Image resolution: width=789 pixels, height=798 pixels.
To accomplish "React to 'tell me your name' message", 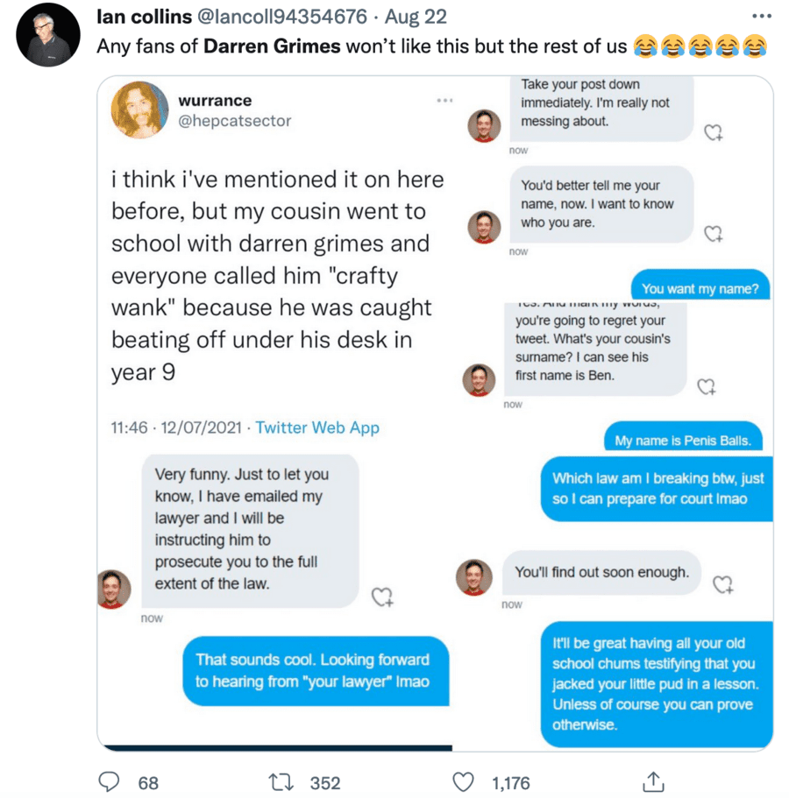I will tap(714, 234).
